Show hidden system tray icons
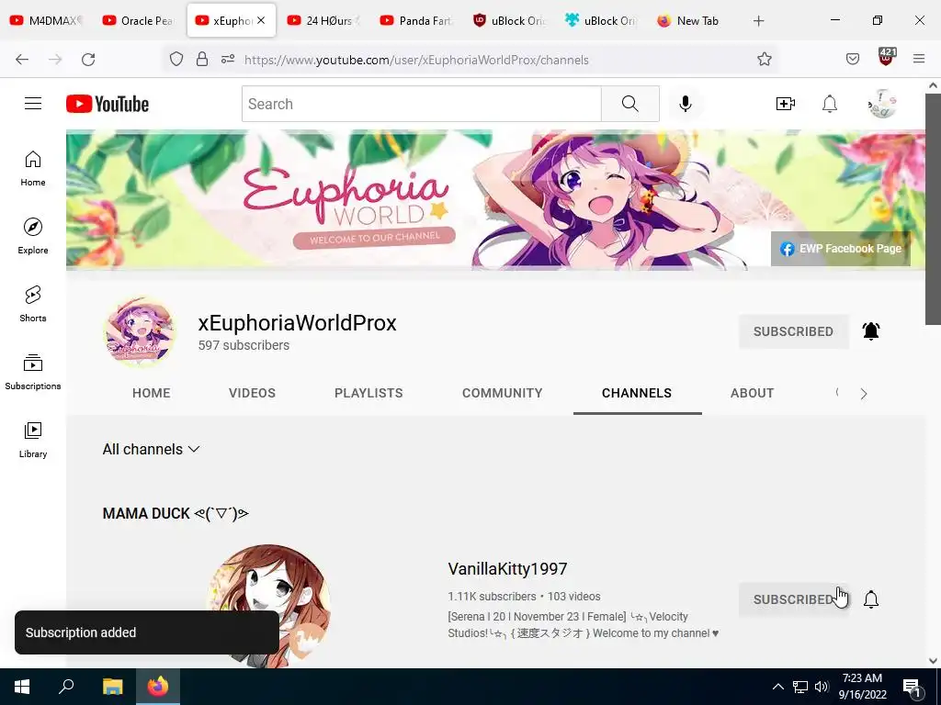Image resolution: width=941 pixels, height=705 pixels. 777,687
